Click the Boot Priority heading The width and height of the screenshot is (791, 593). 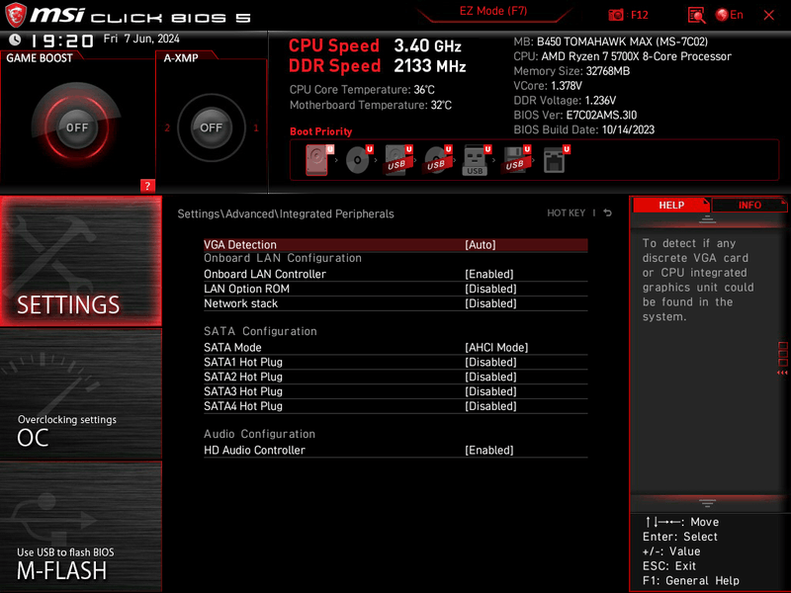[320, 131]
